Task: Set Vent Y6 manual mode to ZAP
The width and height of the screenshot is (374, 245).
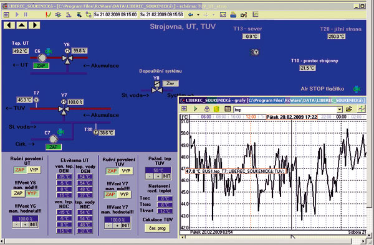Action: pos(18,193)
